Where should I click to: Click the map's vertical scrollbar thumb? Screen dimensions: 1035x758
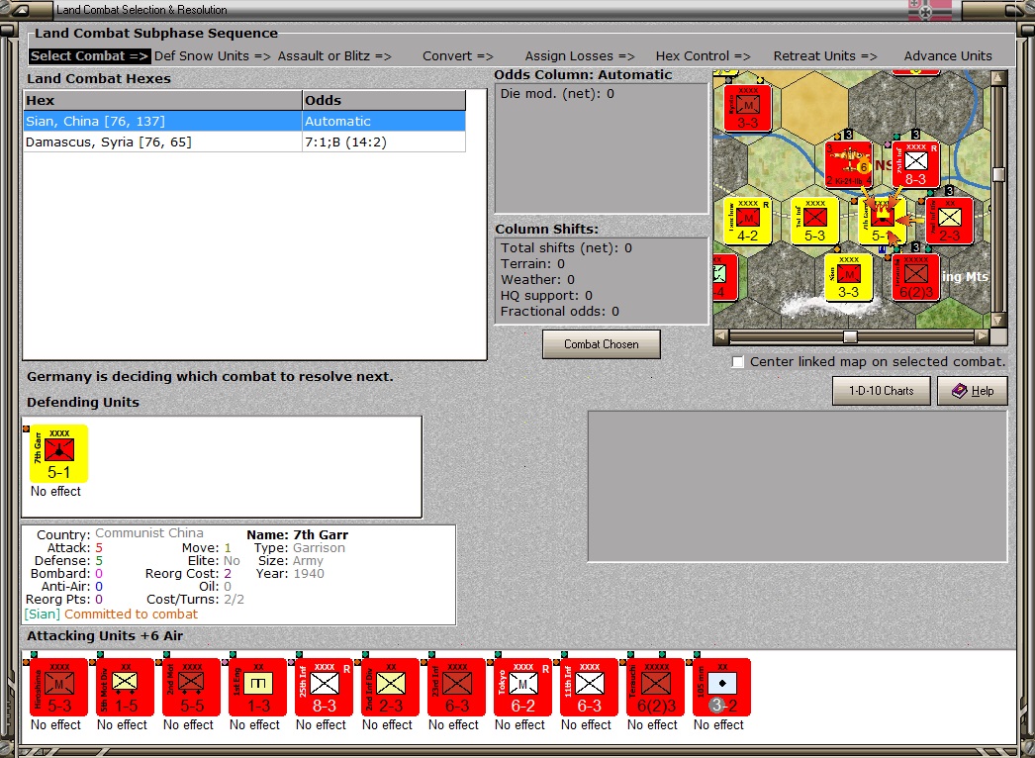(x=998, y=174)
